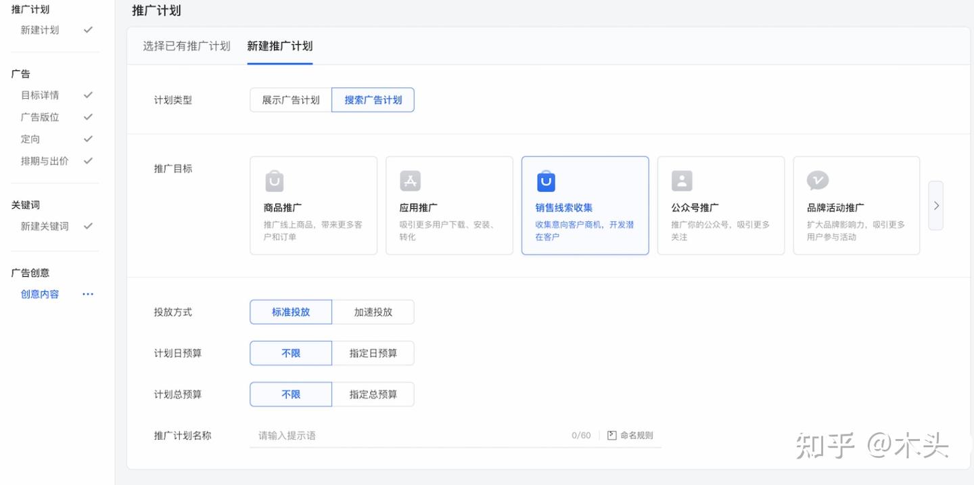Click the 应用推广 app store icon

[410, 181]
